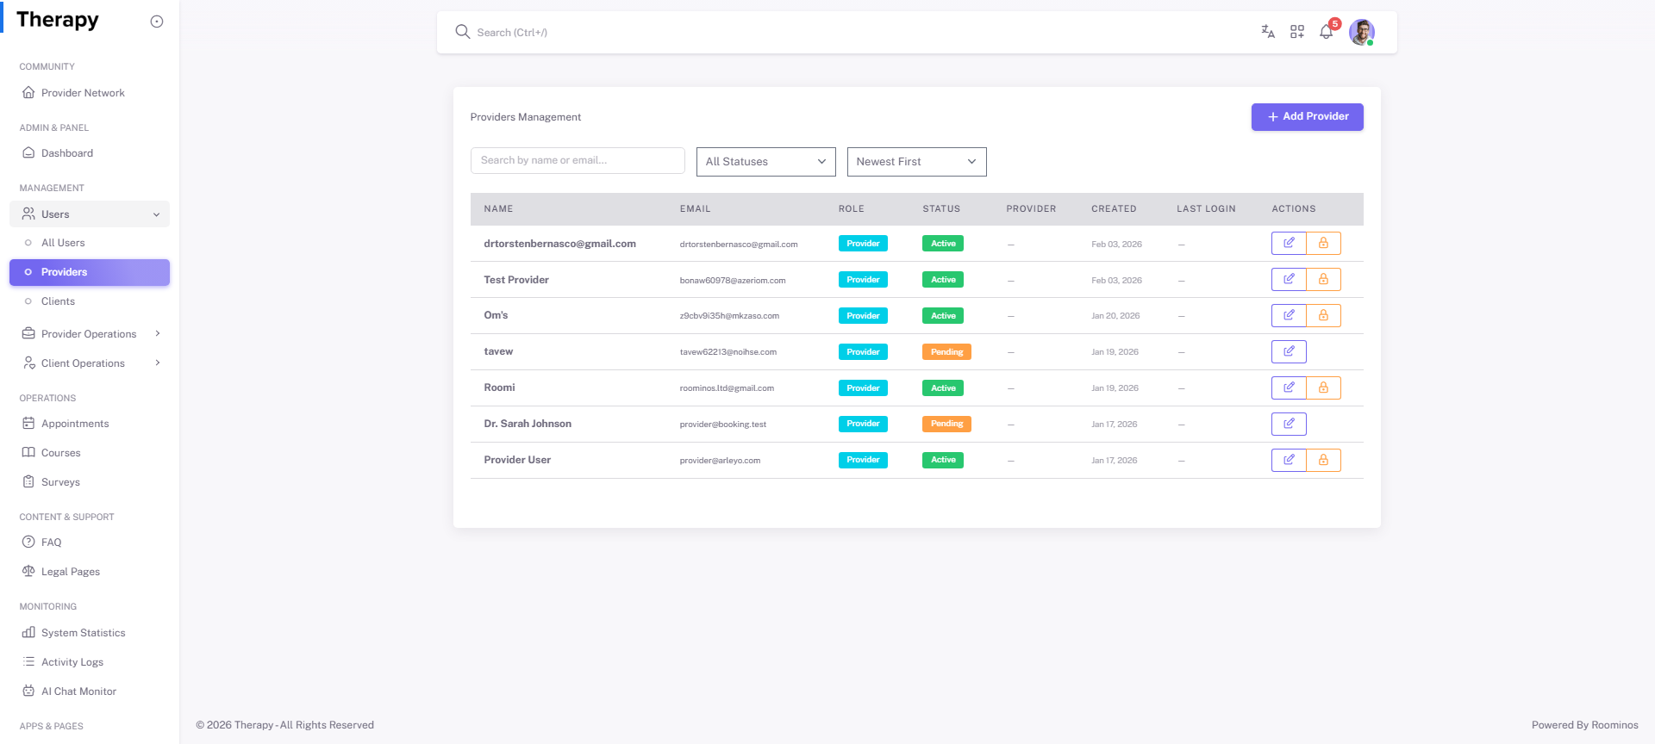This screenshot has height=744, width=1655.
Task: Click the Add Provider button
Action: [x=1308, y=117]
